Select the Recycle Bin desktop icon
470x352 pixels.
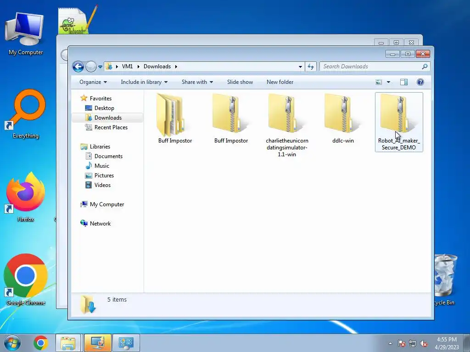pyautogui.click(x=445, y=280)
